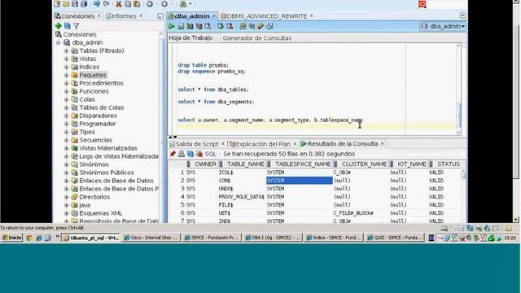521x293 pixels.
Task: Click the Undo arrow icon
Action: click(x=97, y=3)
